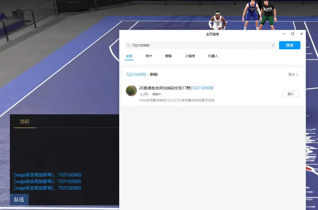The height and width of the screenshot is (210, 318).
Task: Maximize the 全网搜索 window
Action: 293,34
